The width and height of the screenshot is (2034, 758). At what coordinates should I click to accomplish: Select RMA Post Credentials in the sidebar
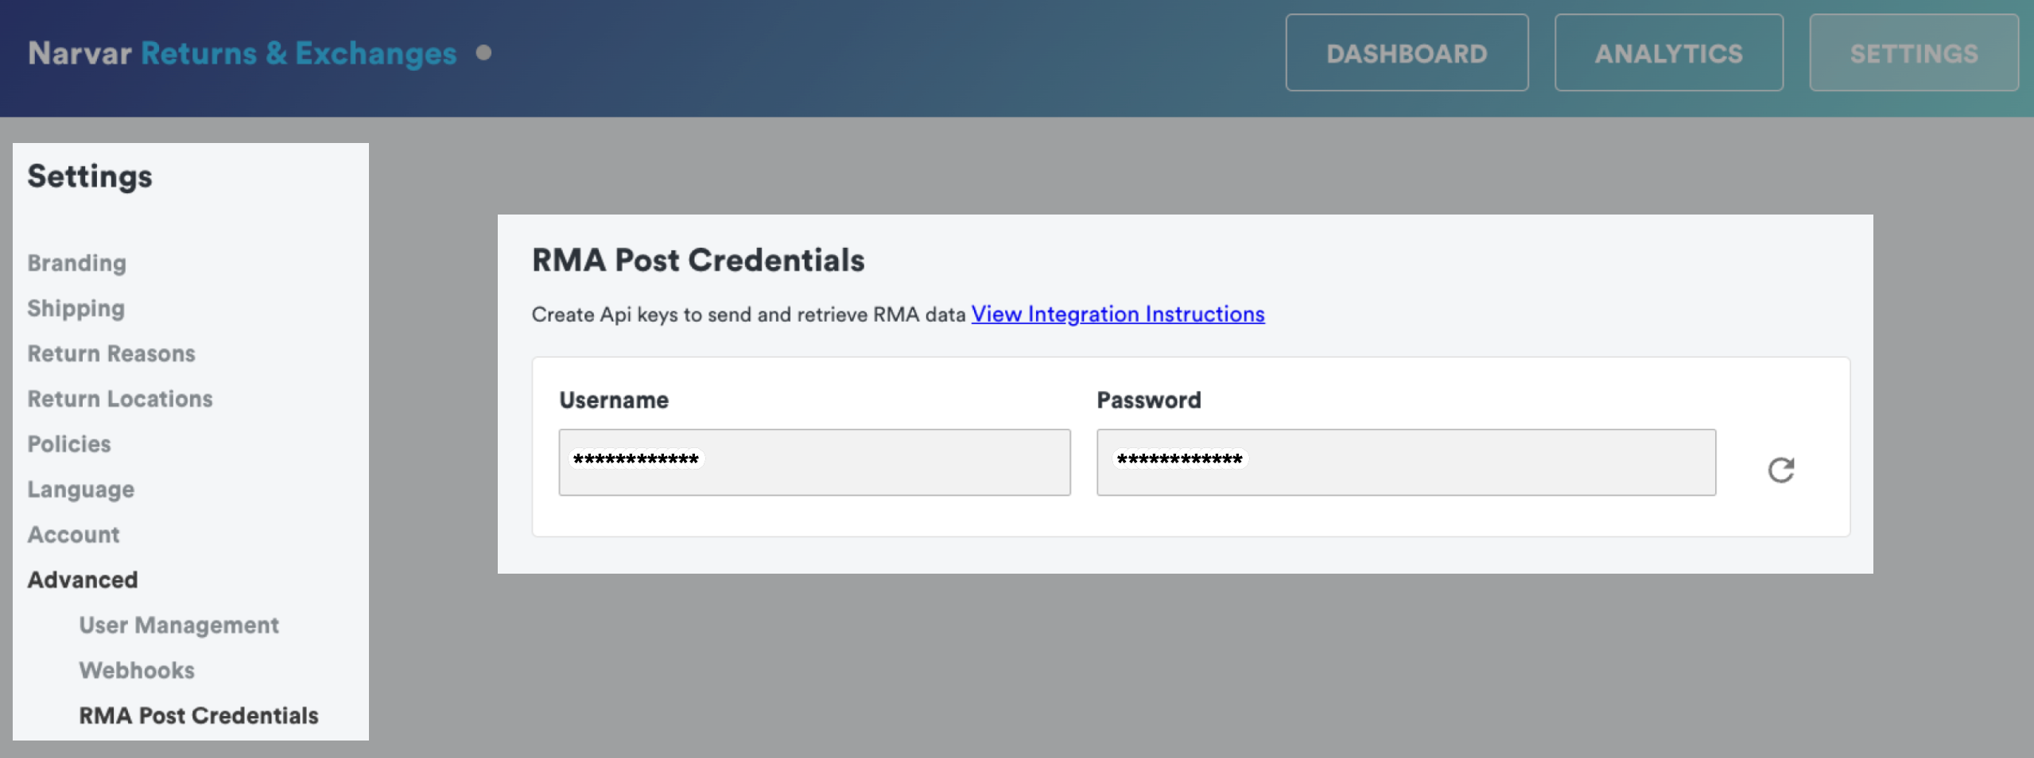tap(199, 716)
